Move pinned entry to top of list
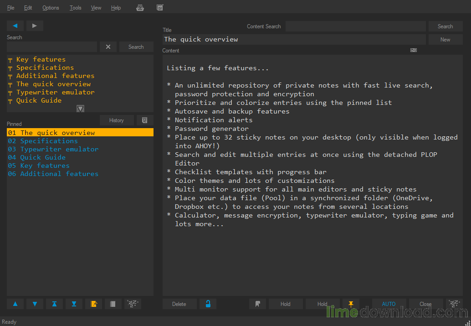The image size is (471, 326). click(x=54, y=304)
